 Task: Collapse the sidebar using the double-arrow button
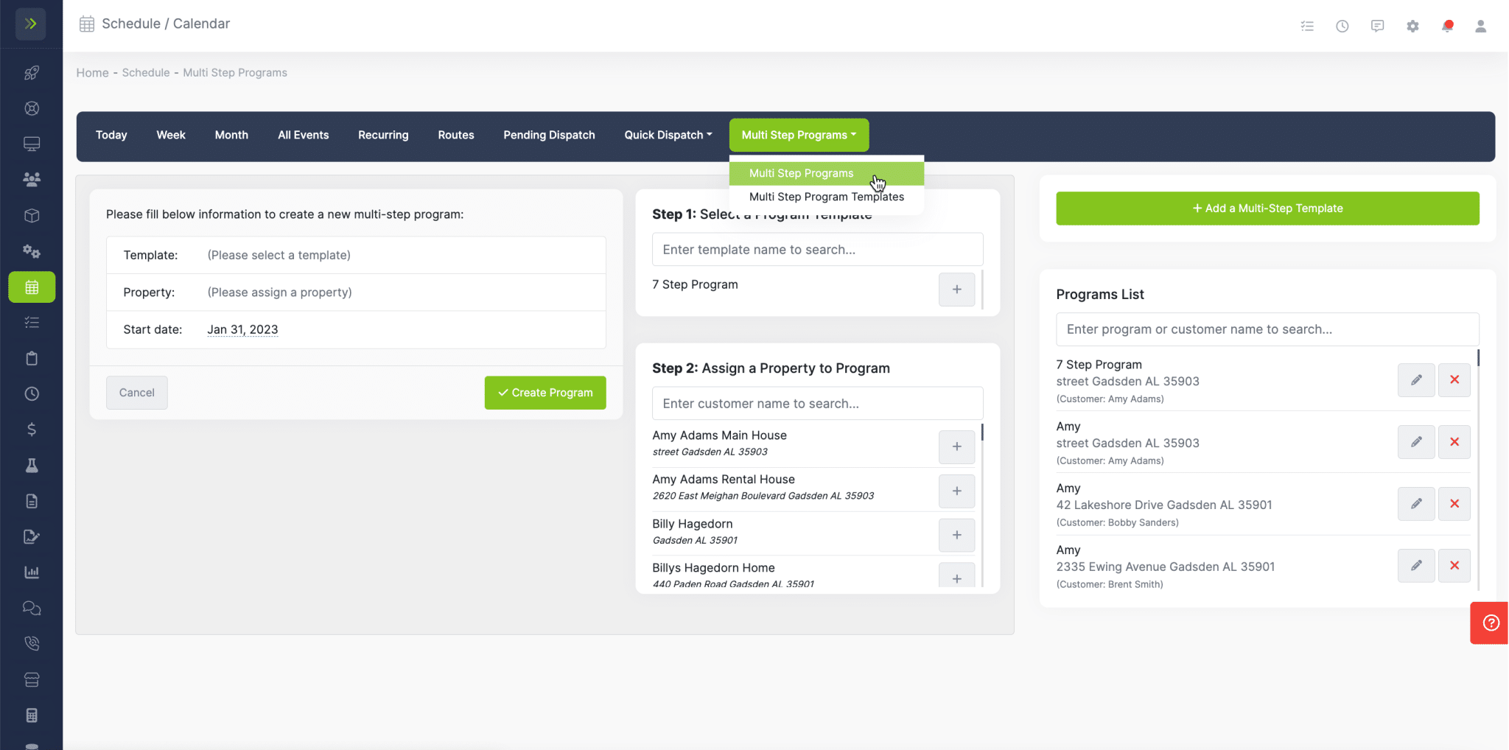30,24
